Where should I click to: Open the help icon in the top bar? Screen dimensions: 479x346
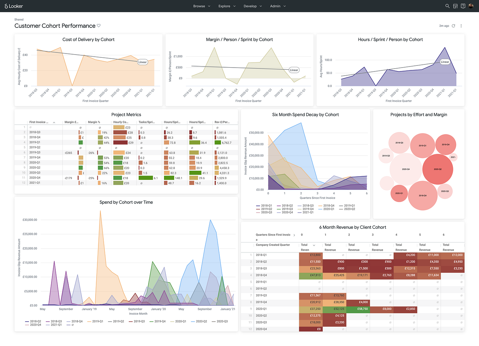(463, 6)
